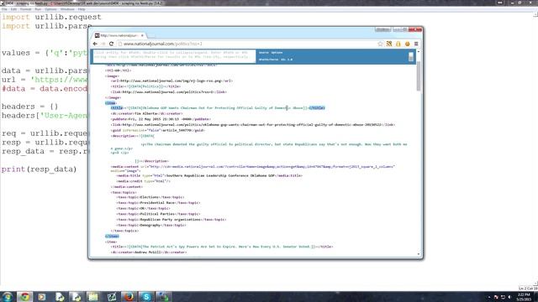Screen dimensions: 538x302
Task: Bookmark this page with the star icon
Action: tap(380, 44)
